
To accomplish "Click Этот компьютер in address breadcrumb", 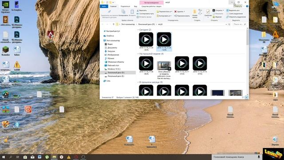I will tap(128, 24).
